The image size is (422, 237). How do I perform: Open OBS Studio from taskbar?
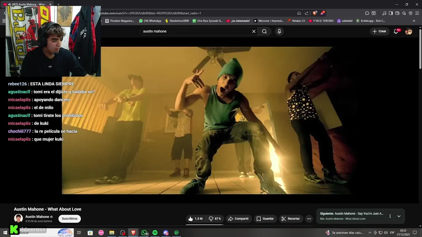123,233
